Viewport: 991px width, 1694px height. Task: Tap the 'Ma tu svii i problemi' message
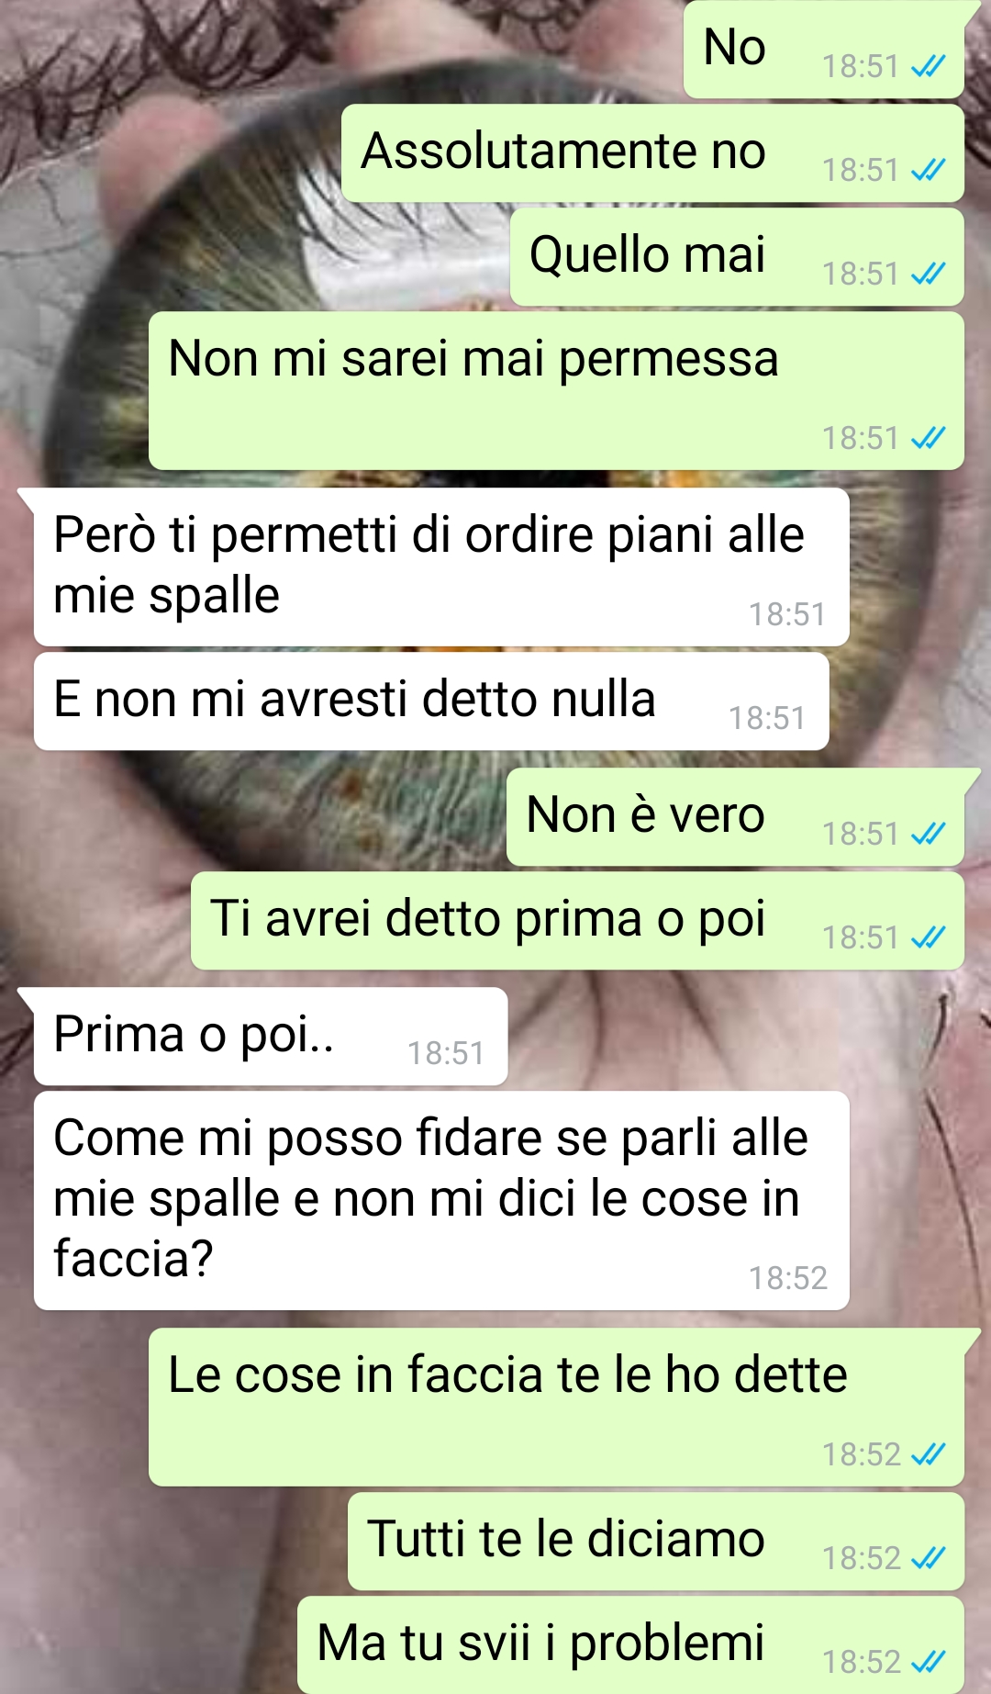point(630,1645)
